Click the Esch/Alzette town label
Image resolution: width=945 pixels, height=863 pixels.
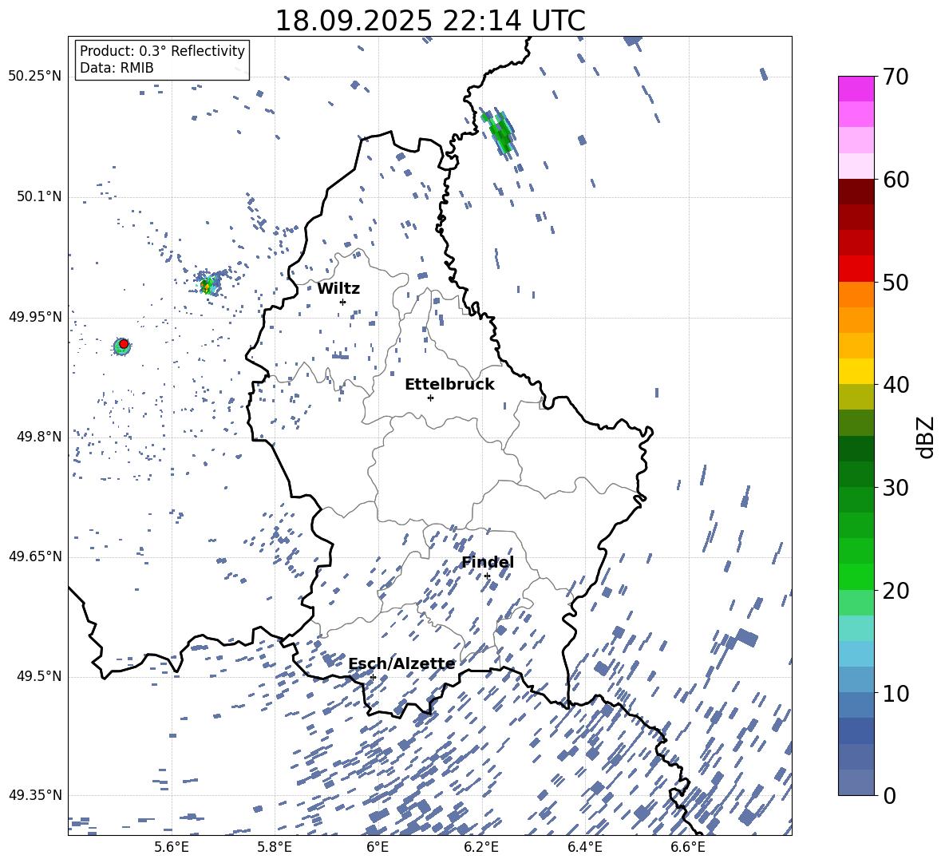(x=401, y=663)
